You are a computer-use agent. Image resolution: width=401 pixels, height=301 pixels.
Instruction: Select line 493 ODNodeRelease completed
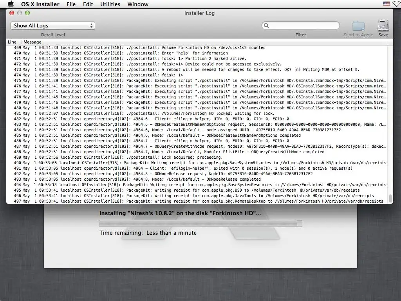[x=197, y=180]
